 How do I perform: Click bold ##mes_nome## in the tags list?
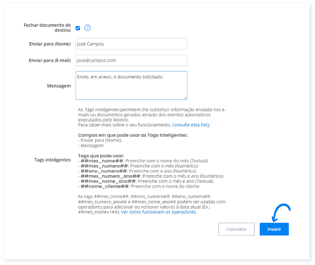point(102,161)
